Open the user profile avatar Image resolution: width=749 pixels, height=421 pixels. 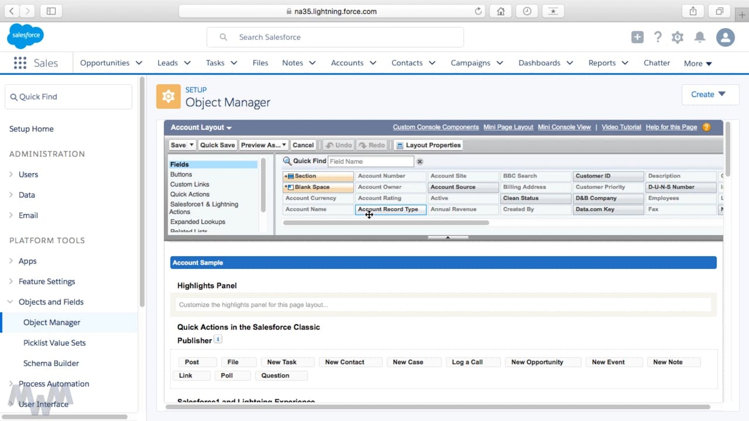tap(726, 37)
